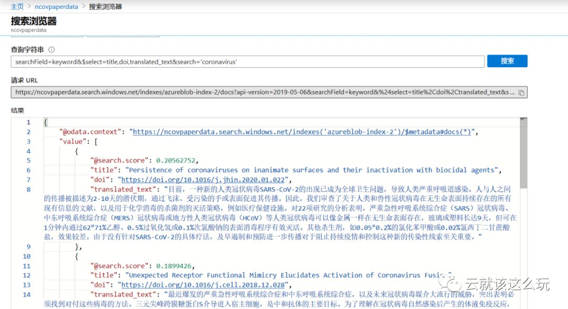The image size is (568, 309).
Task: Click line number 8 in results
Action: (28, 189)
